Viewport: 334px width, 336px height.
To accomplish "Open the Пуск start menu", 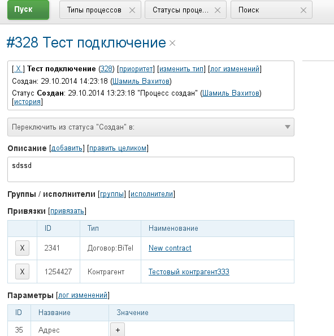I will click(x=28, y=10).
